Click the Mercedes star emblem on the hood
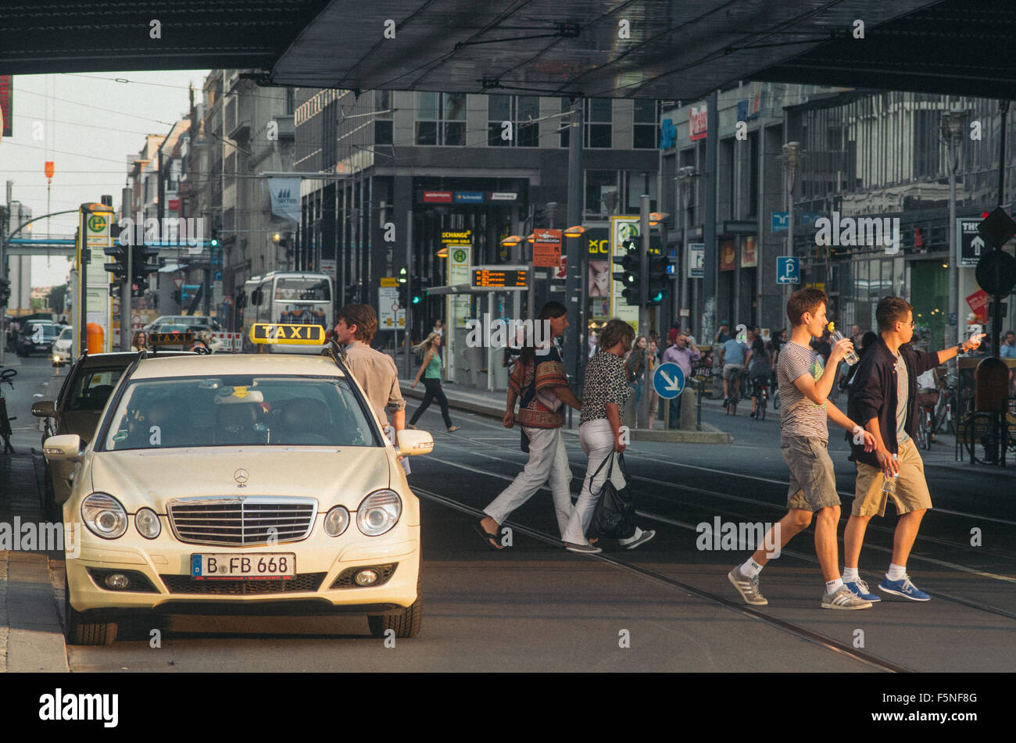This screenshot has height=743, width=1016. 241,477
